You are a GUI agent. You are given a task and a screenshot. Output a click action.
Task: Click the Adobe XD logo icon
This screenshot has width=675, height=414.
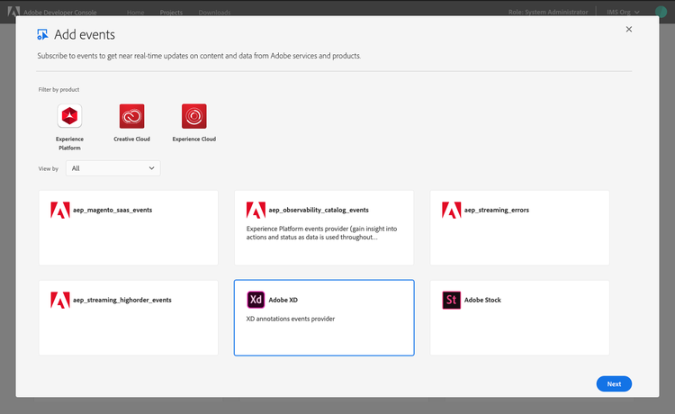point(256,300)
